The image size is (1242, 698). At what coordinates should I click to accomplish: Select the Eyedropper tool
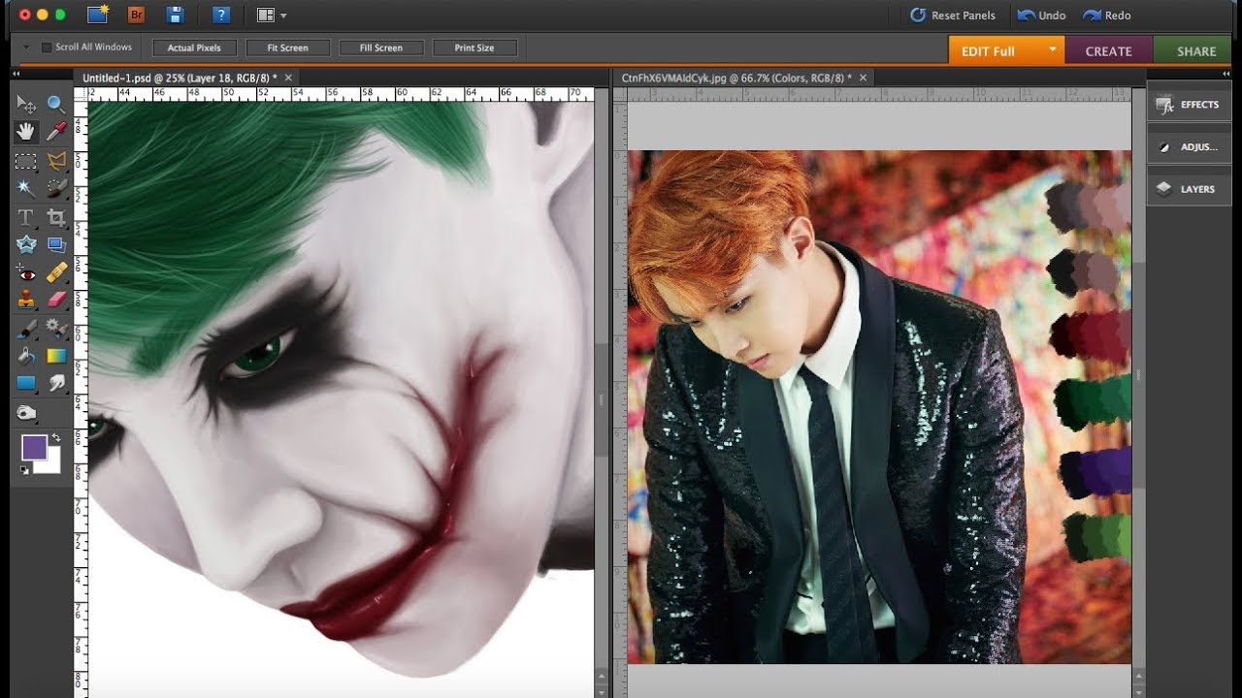[56, 132]
